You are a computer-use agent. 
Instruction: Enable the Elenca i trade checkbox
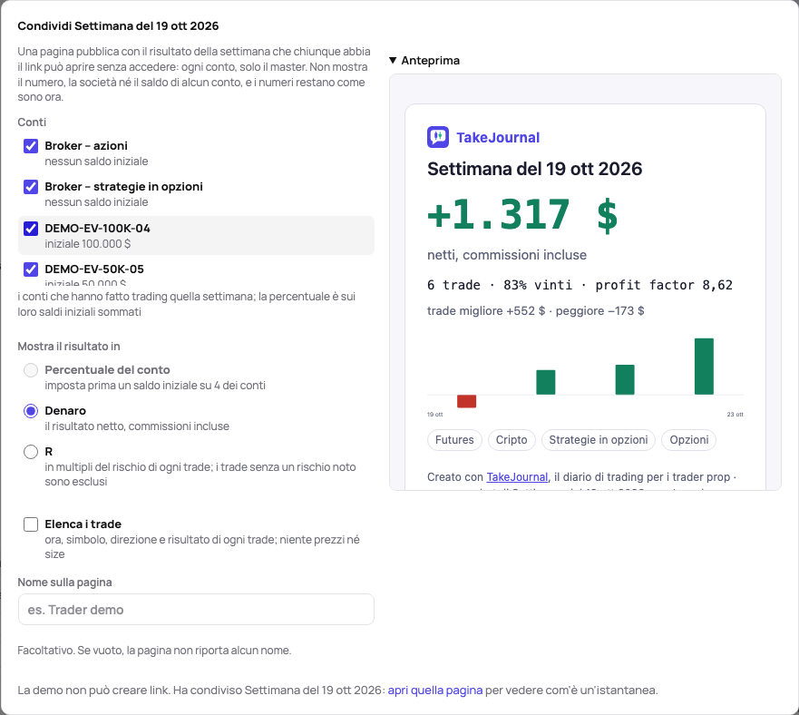pos(31,524)
